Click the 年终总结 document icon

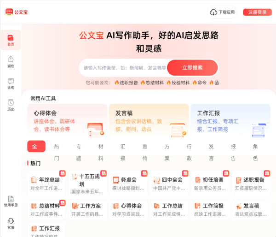tap(34, 180)
